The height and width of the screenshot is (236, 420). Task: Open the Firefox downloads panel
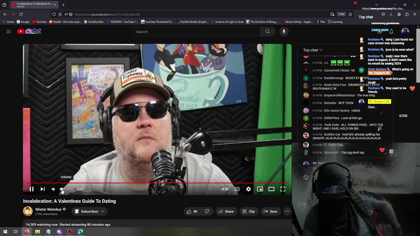tap(391, 14)
